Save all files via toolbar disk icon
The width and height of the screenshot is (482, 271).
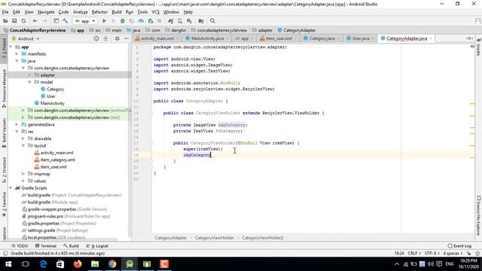click(14, 21)
